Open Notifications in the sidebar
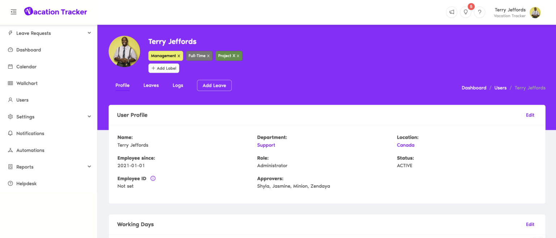Image resolution: width=556 pixels, height=238 pixels. coord(30,133)
